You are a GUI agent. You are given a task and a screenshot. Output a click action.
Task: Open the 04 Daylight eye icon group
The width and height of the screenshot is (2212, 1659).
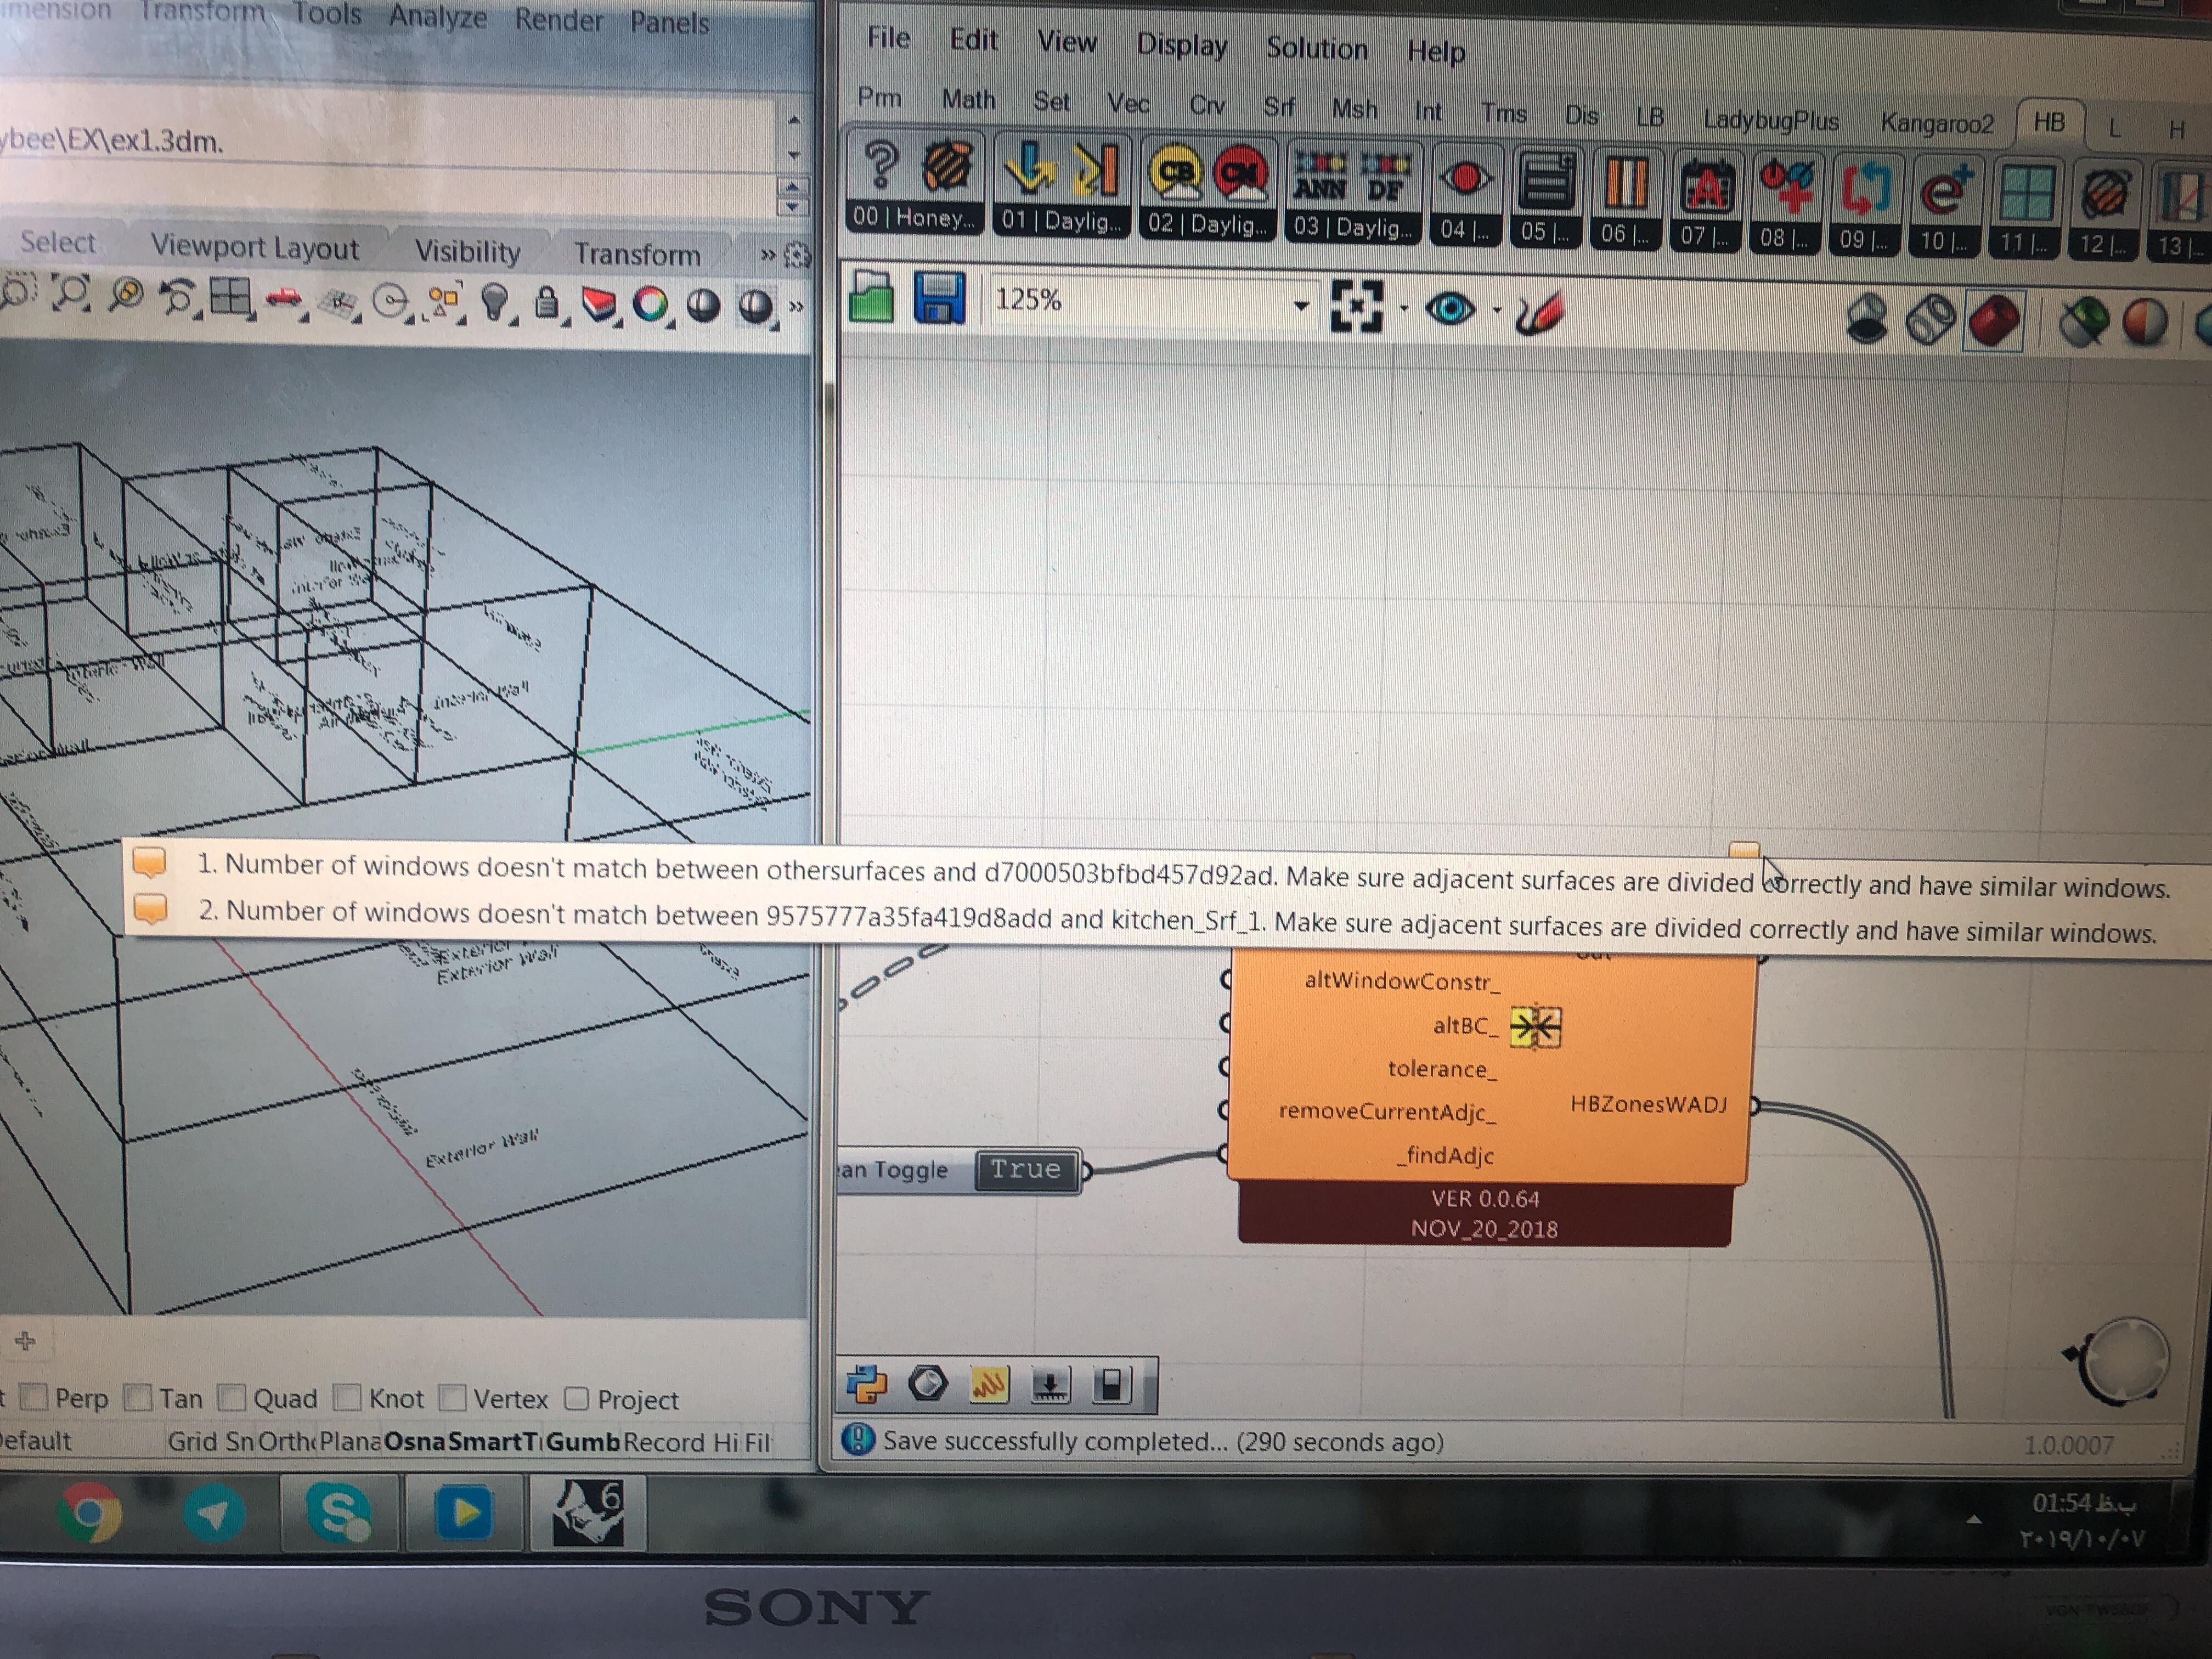1465,180
